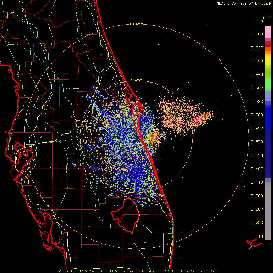This screenshot has height=273, width=273.
Task: Click the 0.787 legend value
Action: tap(257, 88)
